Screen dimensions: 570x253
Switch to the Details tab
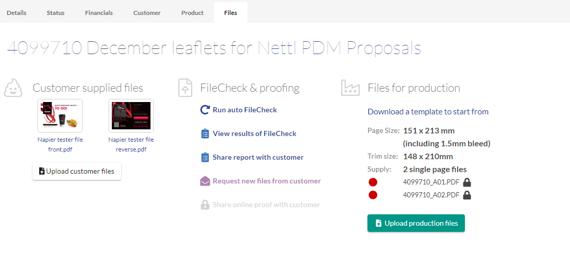pos(16,13)
